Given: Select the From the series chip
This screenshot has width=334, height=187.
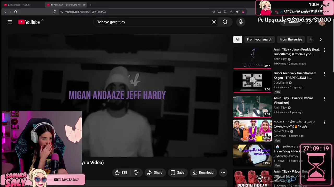Looking at the screenshot, I should click(x=291, y=39).
